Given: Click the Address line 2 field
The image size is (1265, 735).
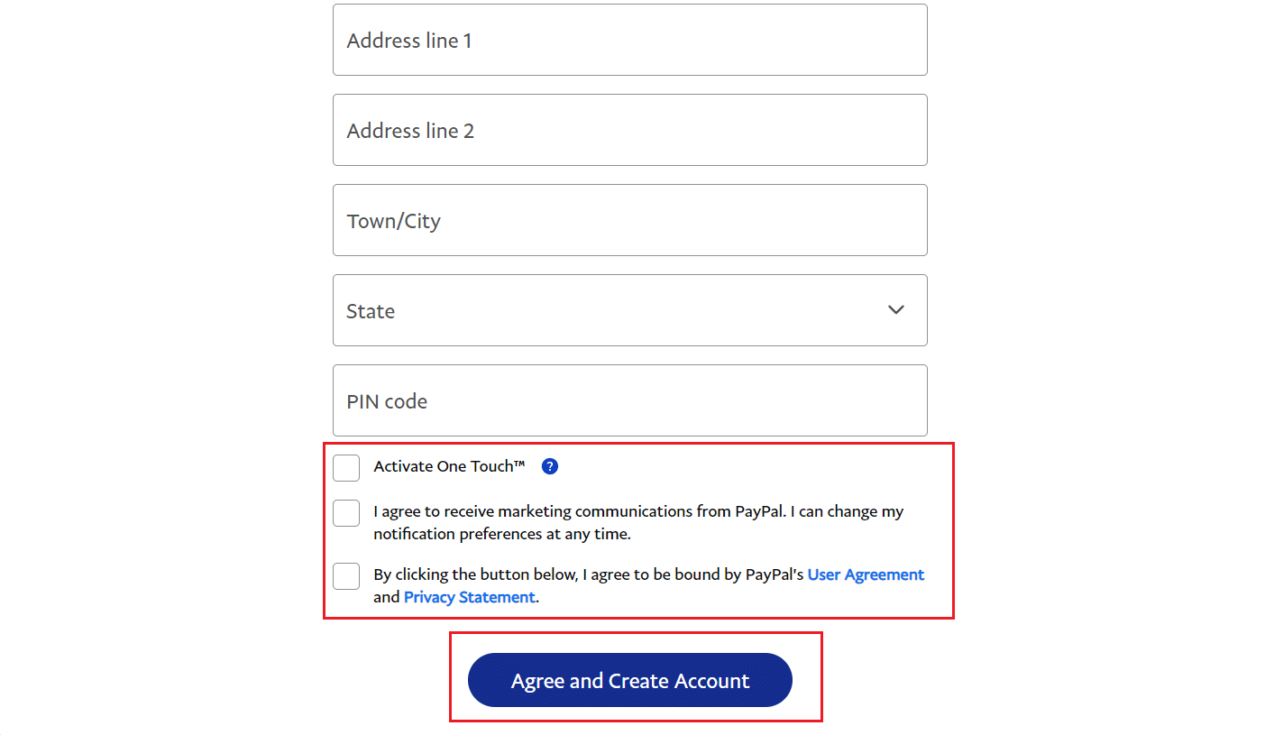Looking at the screenshot, I should 629,130.
